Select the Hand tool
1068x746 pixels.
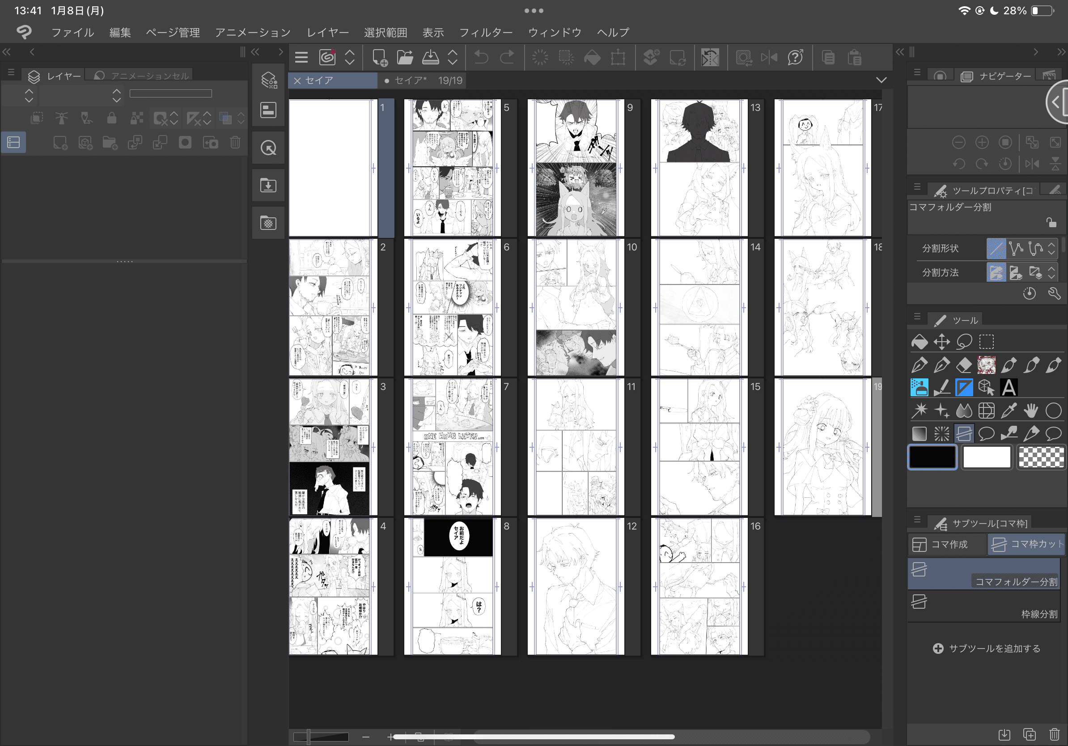tap(1030, 410)
